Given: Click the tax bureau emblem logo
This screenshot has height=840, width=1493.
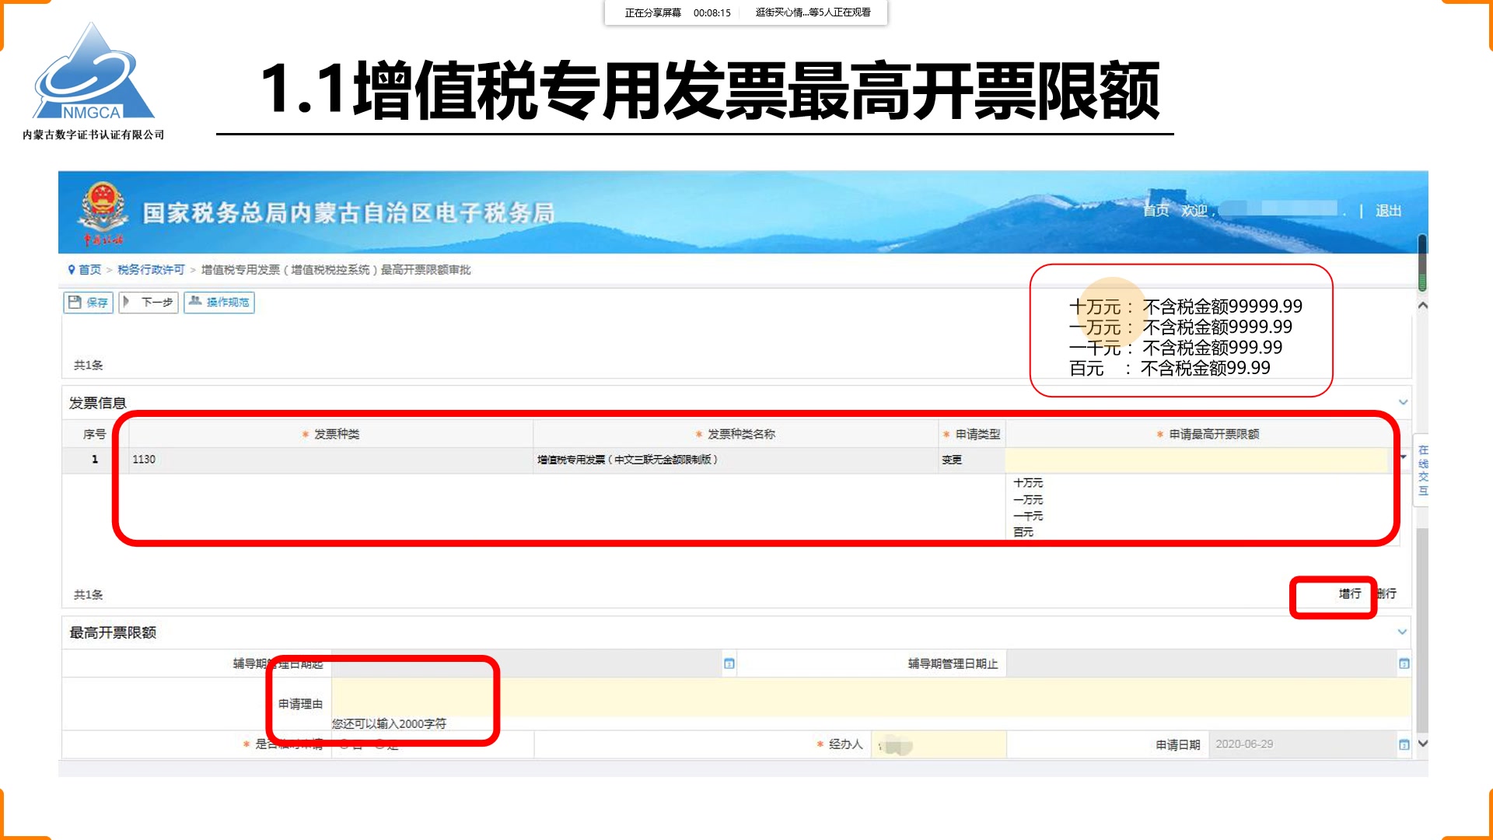Looking at the screenshot, I should pyautogui.click(x=103, y=206).
